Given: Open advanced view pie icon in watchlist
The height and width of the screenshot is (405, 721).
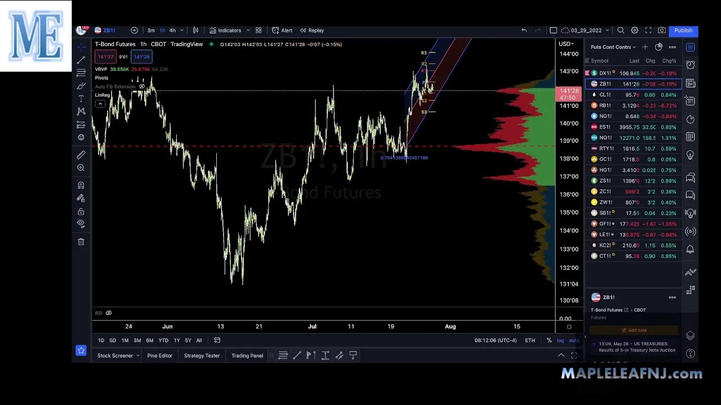Looking at the screenshot, I should click(658, 47).
